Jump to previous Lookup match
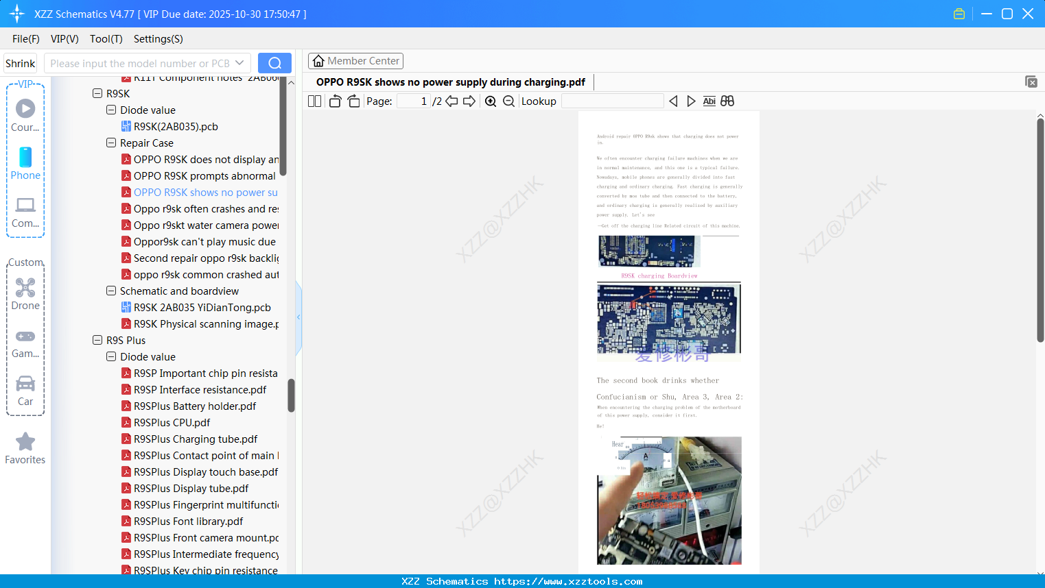Viewport: 1045px width, 588px height. (673, 101)
